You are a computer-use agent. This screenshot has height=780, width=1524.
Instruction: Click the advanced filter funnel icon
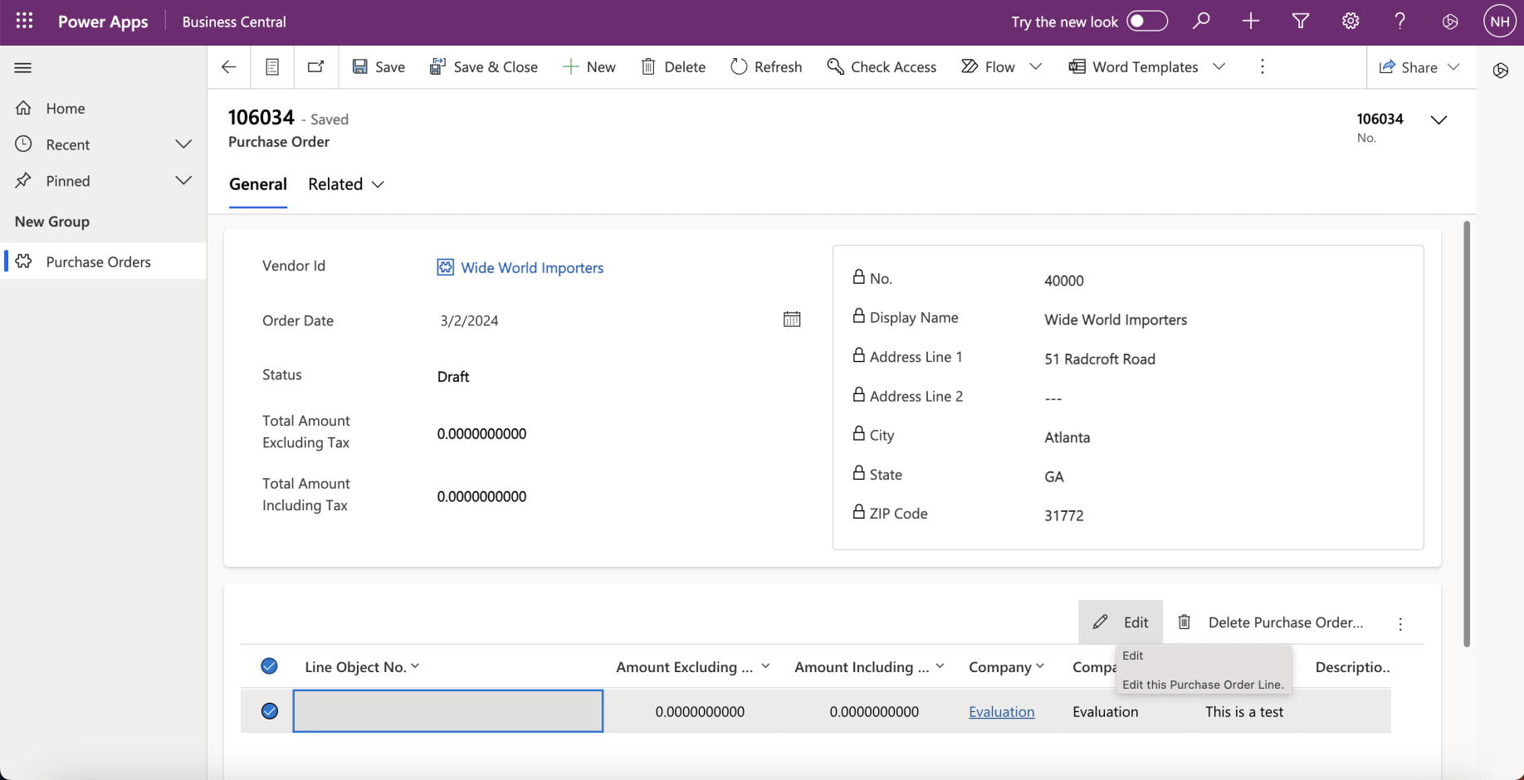pos(1301,22)
